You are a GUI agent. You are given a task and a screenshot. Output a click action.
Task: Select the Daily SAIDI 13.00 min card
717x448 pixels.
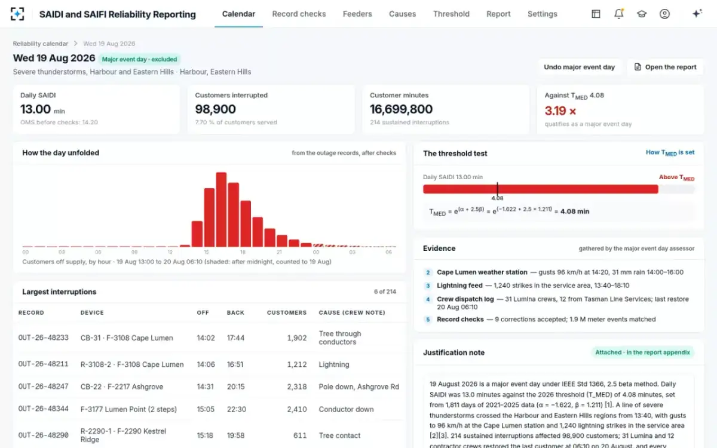click(x=96, y=109)
